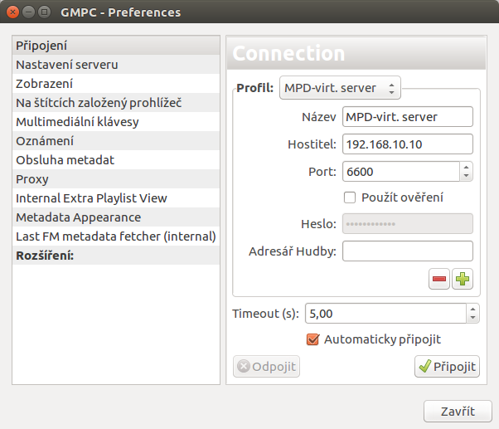Increase Timeout value with up arrow
The width and height of the screenshot is (499, 429).
point(473,310)
